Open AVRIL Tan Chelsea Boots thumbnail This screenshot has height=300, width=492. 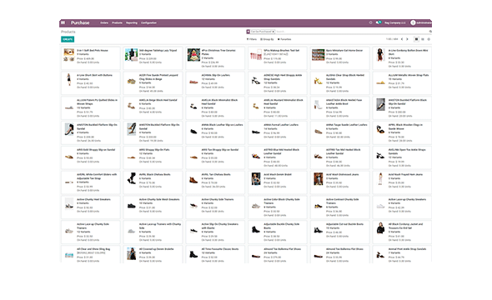(193, 180)
